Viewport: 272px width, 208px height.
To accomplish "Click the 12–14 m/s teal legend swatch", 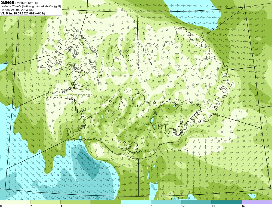I will click(x=196, y=202).
